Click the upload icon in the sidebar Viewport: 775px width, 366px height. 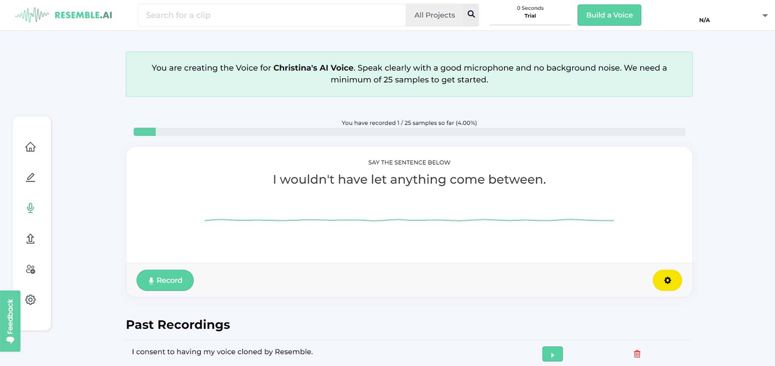[x=30, y=238]
